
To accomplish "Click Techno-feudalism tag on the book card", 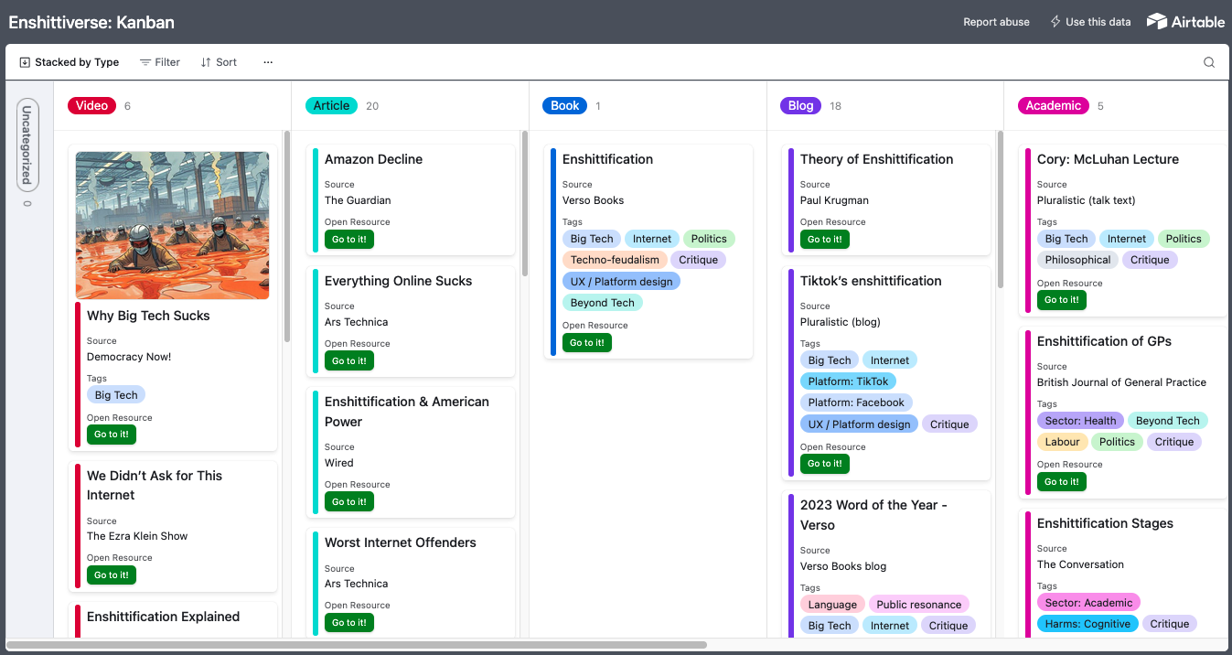I will tap(615, 260).
